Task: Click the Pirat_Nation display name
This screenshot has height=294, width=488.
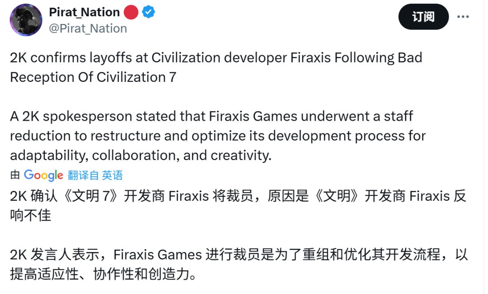Action: pos(84,12)
